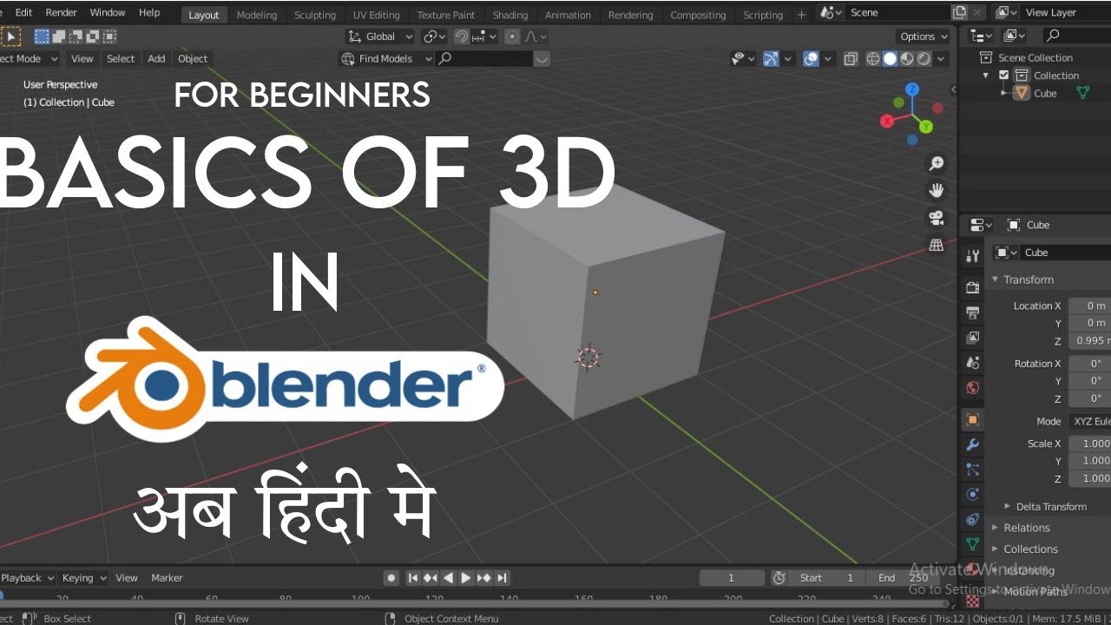The height and width of the screenshot is (625, 1111).
Task: Click the auto keying record button
Action: 391,578
